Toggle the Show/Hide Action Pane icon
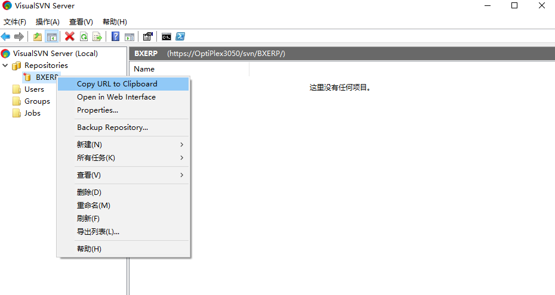The width and height of the screenshot is (555, 295). 129,36
